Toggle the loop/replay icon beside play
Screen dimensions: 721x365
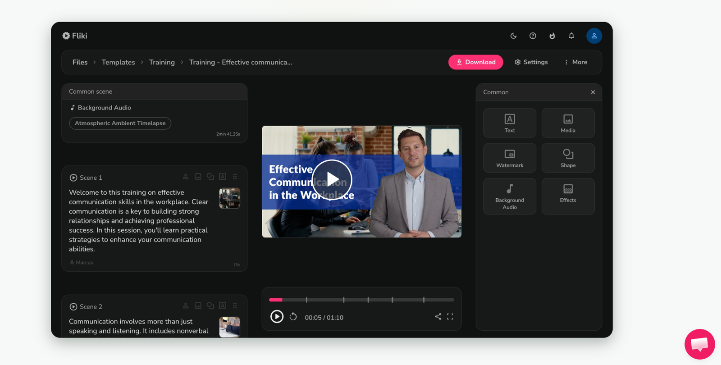(293, 317)
